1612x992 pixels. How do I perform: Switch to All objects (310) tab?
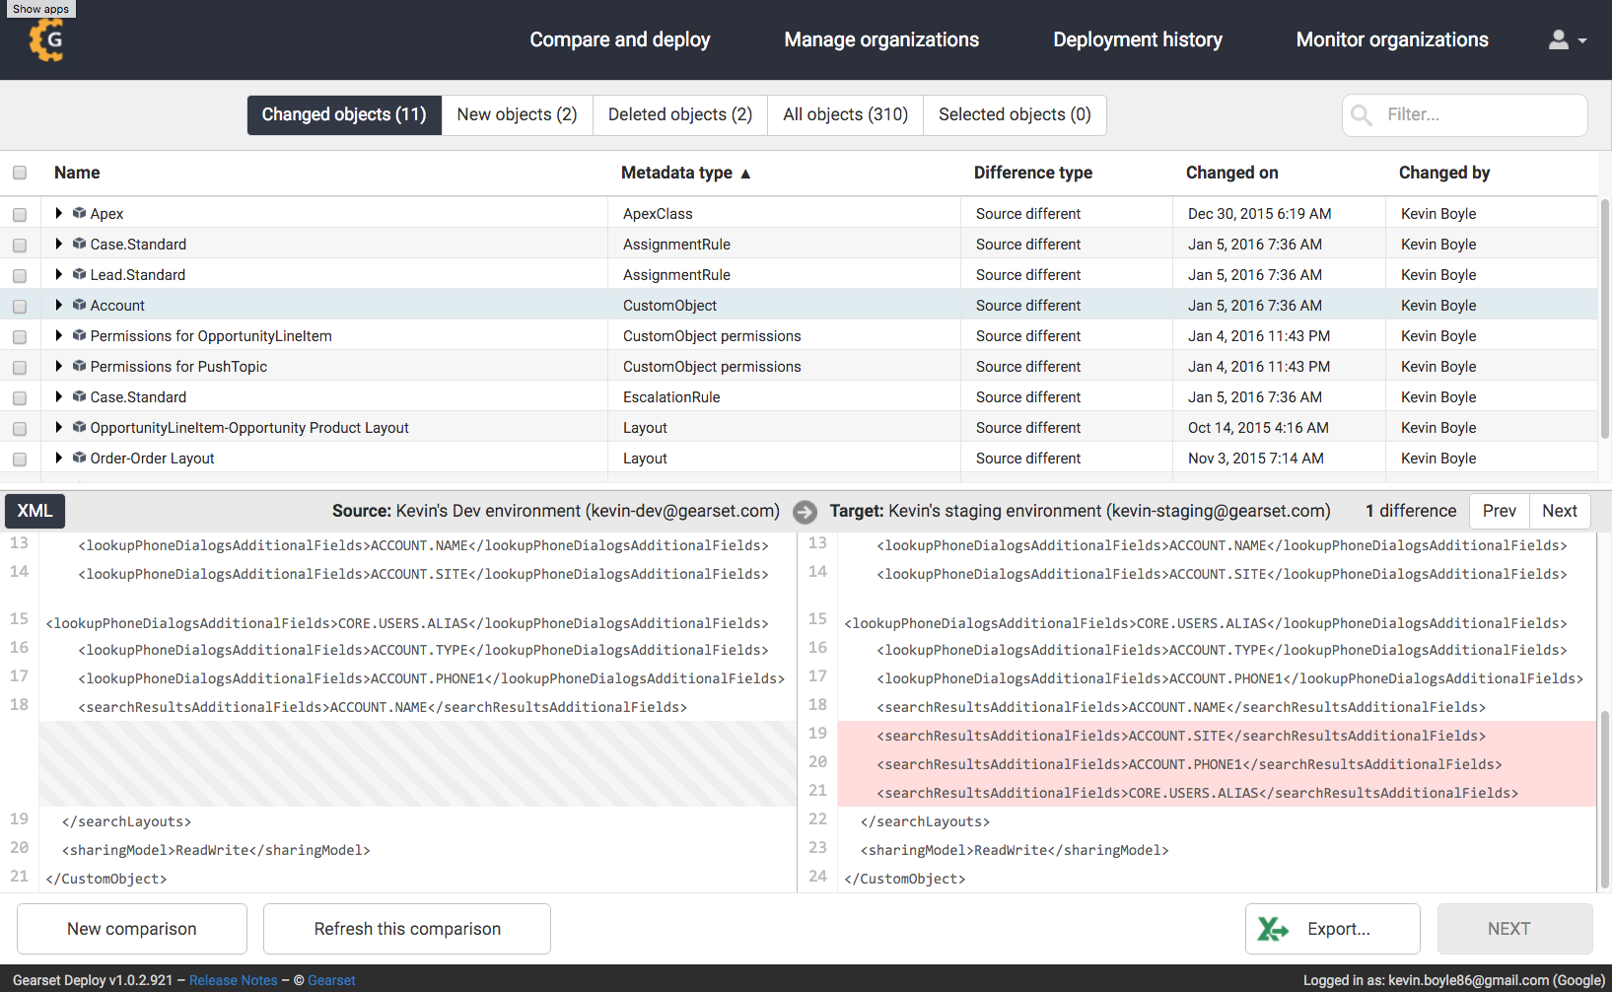click(x=846, y=114)
